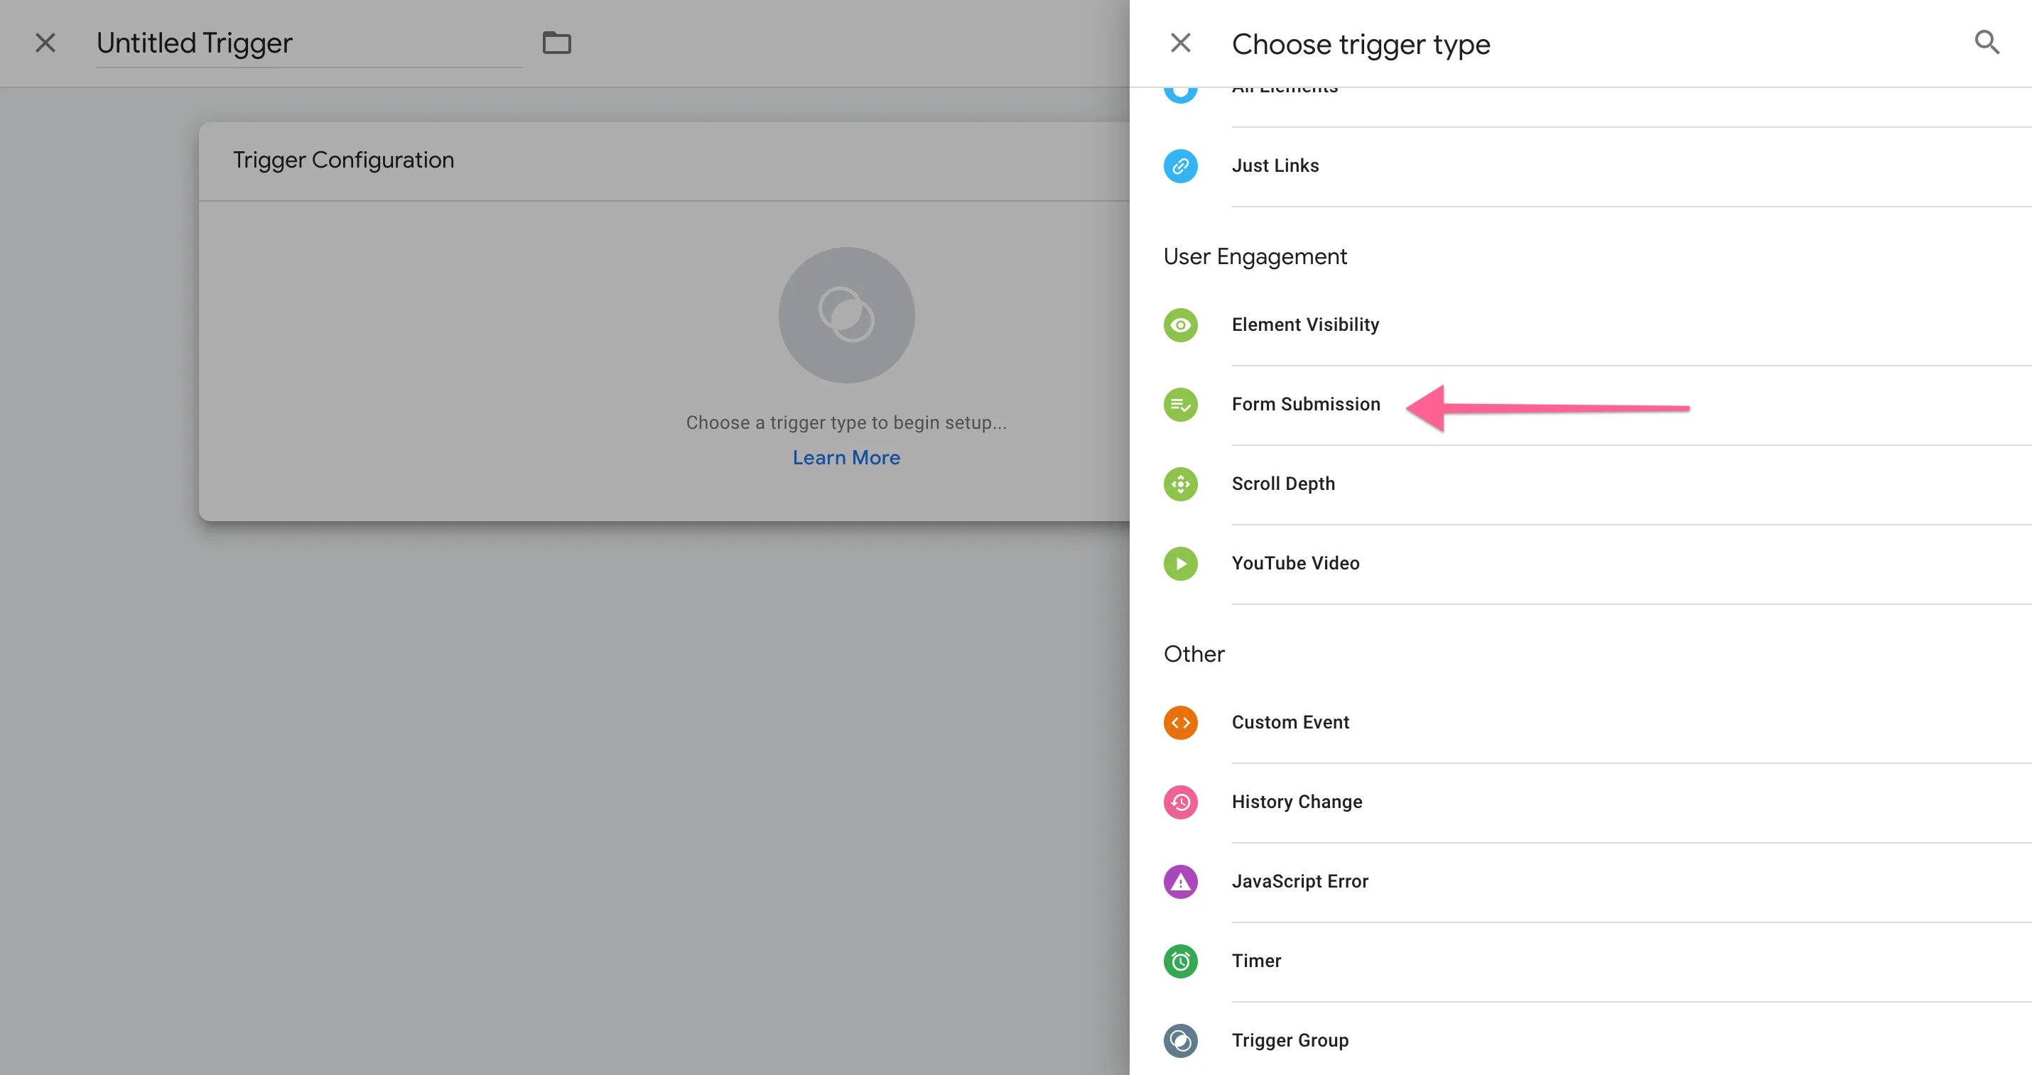This screenshot has height=1075, width=2032.
Task: Select the Trigger Group icon
Action: [x=1180, y=1040]
